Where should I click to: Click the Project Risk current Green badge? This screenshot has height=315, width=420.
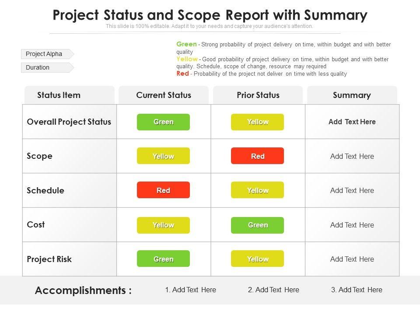point(164,259)
